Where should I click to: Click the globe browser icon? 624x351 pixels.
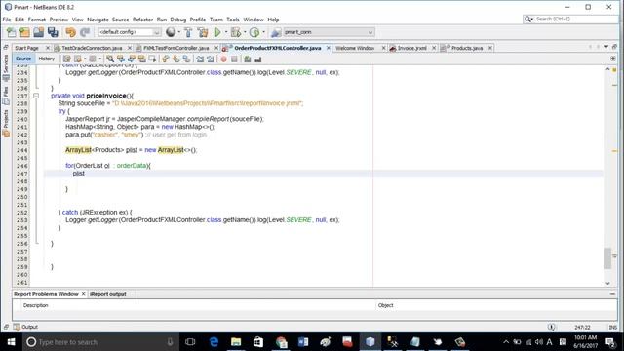(171, 32)
